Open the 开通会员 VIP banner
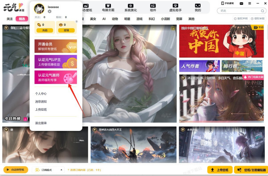Screen dimensions: 268x176 (x=56, y=46)
